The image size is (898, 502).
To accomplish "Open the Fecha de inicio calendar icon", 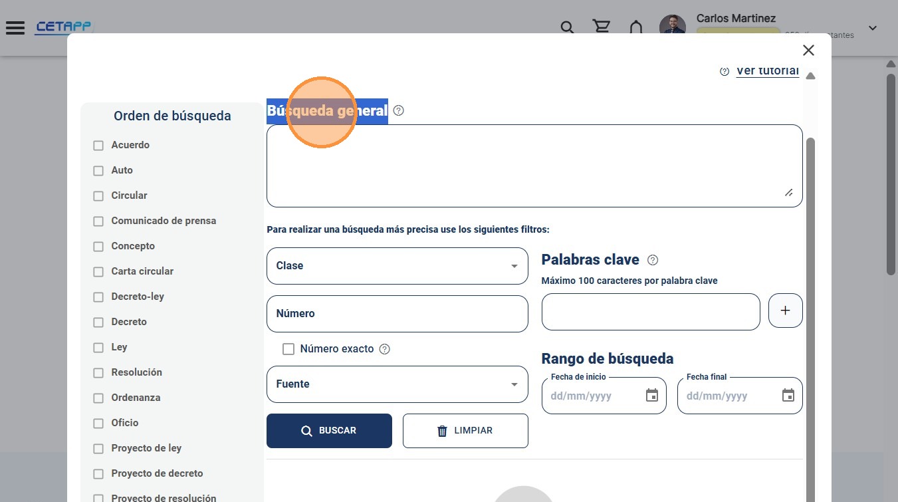I will 652,396.
